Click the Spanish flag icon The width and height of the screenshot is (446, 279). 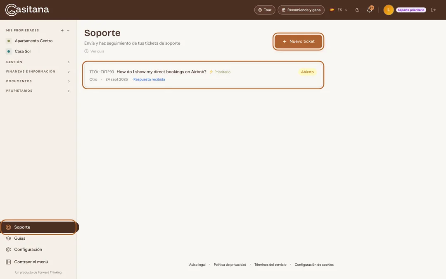tap(332, 10)
